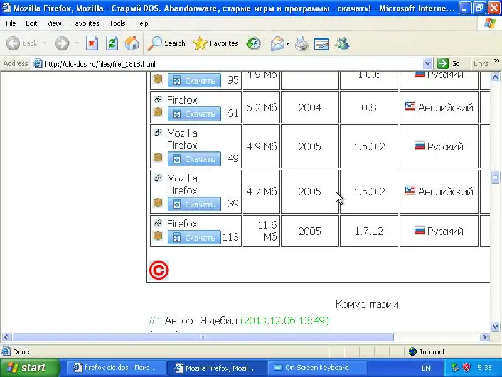Switch to firefox old dos search taskbar window
Image resolution: width=502 pixels, height=377 pixels.
point(116,368)
